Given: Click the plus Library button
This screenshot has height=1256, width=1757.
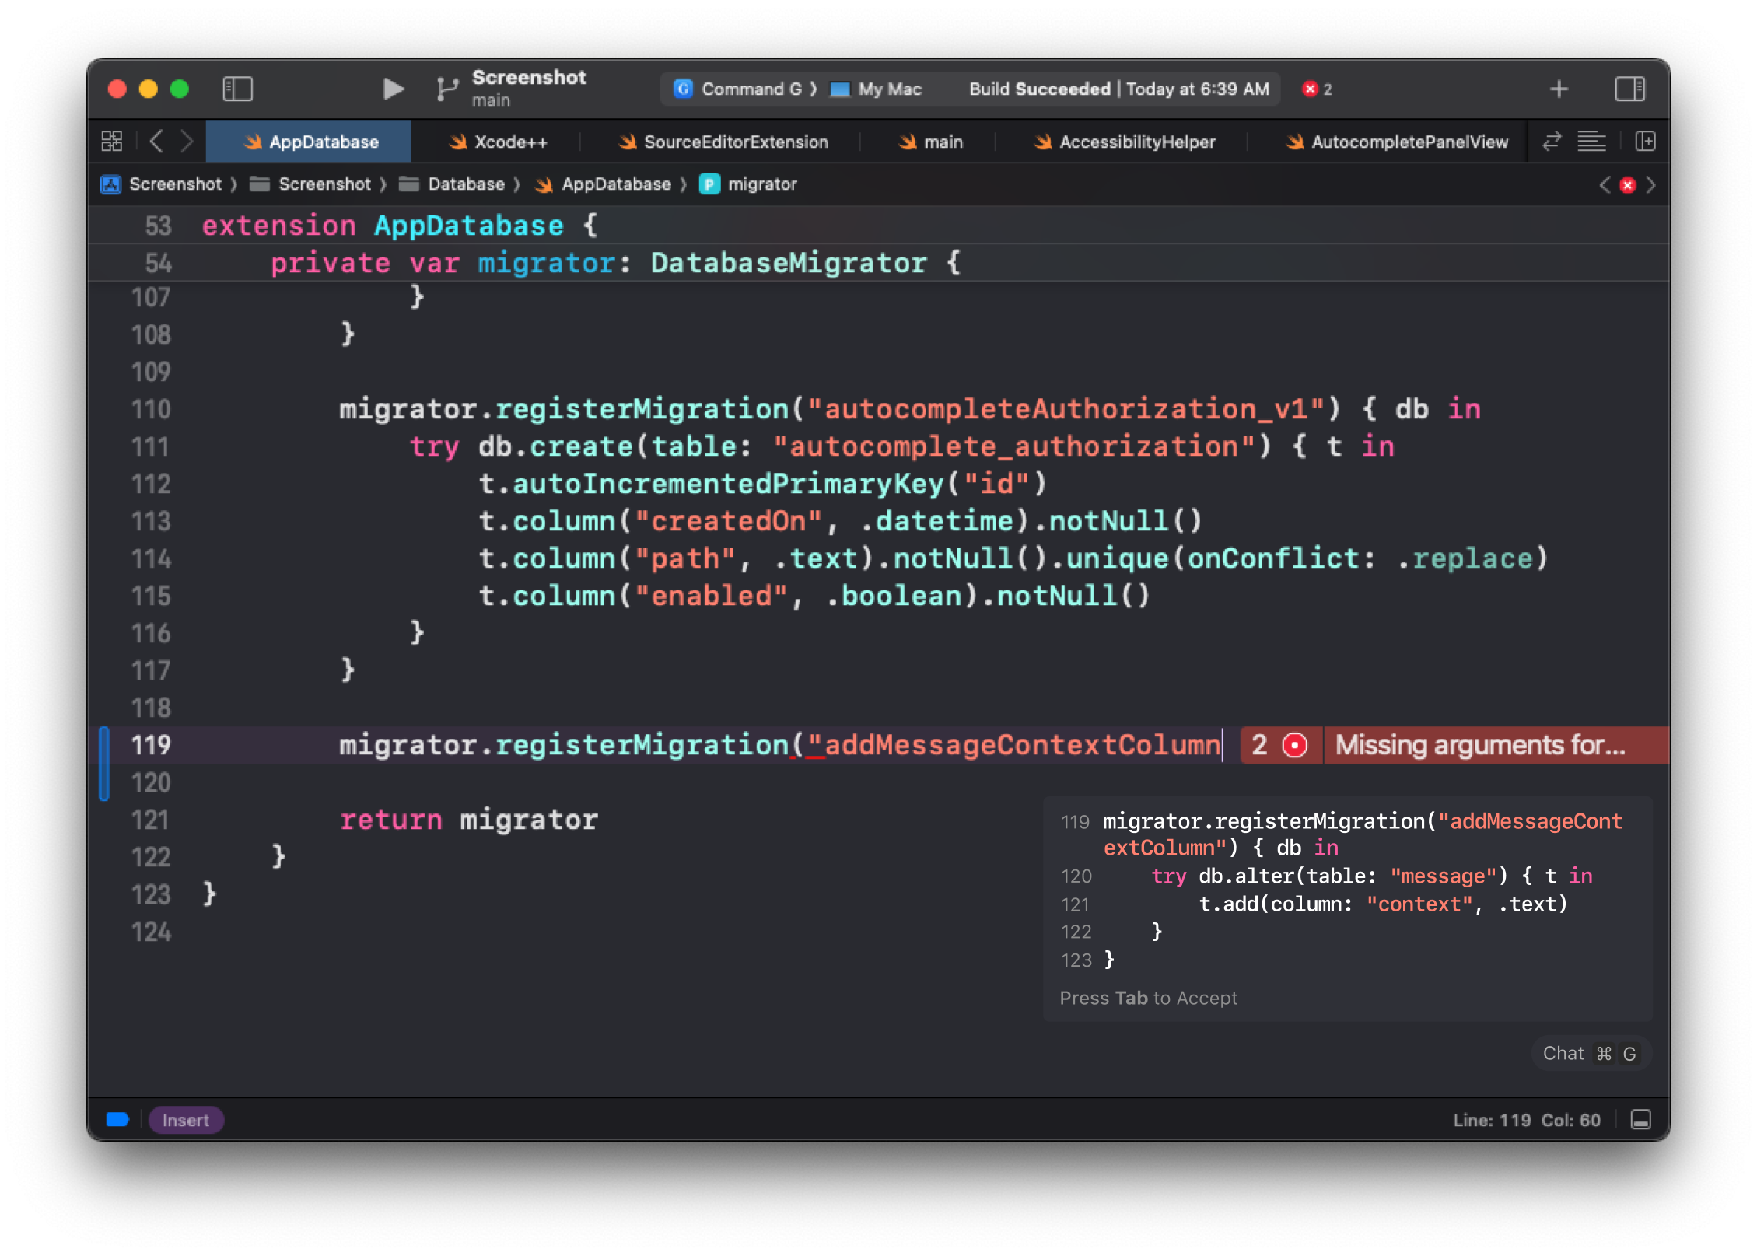Looking at the screenshot, I should point(1559,89).
